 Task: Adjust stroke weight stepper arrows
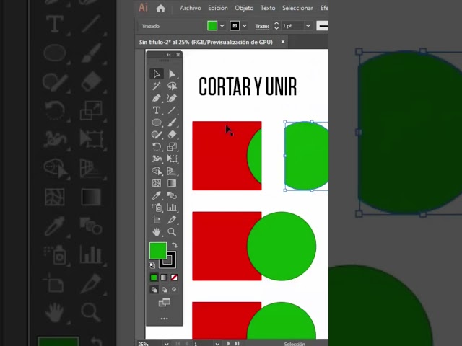276,26
